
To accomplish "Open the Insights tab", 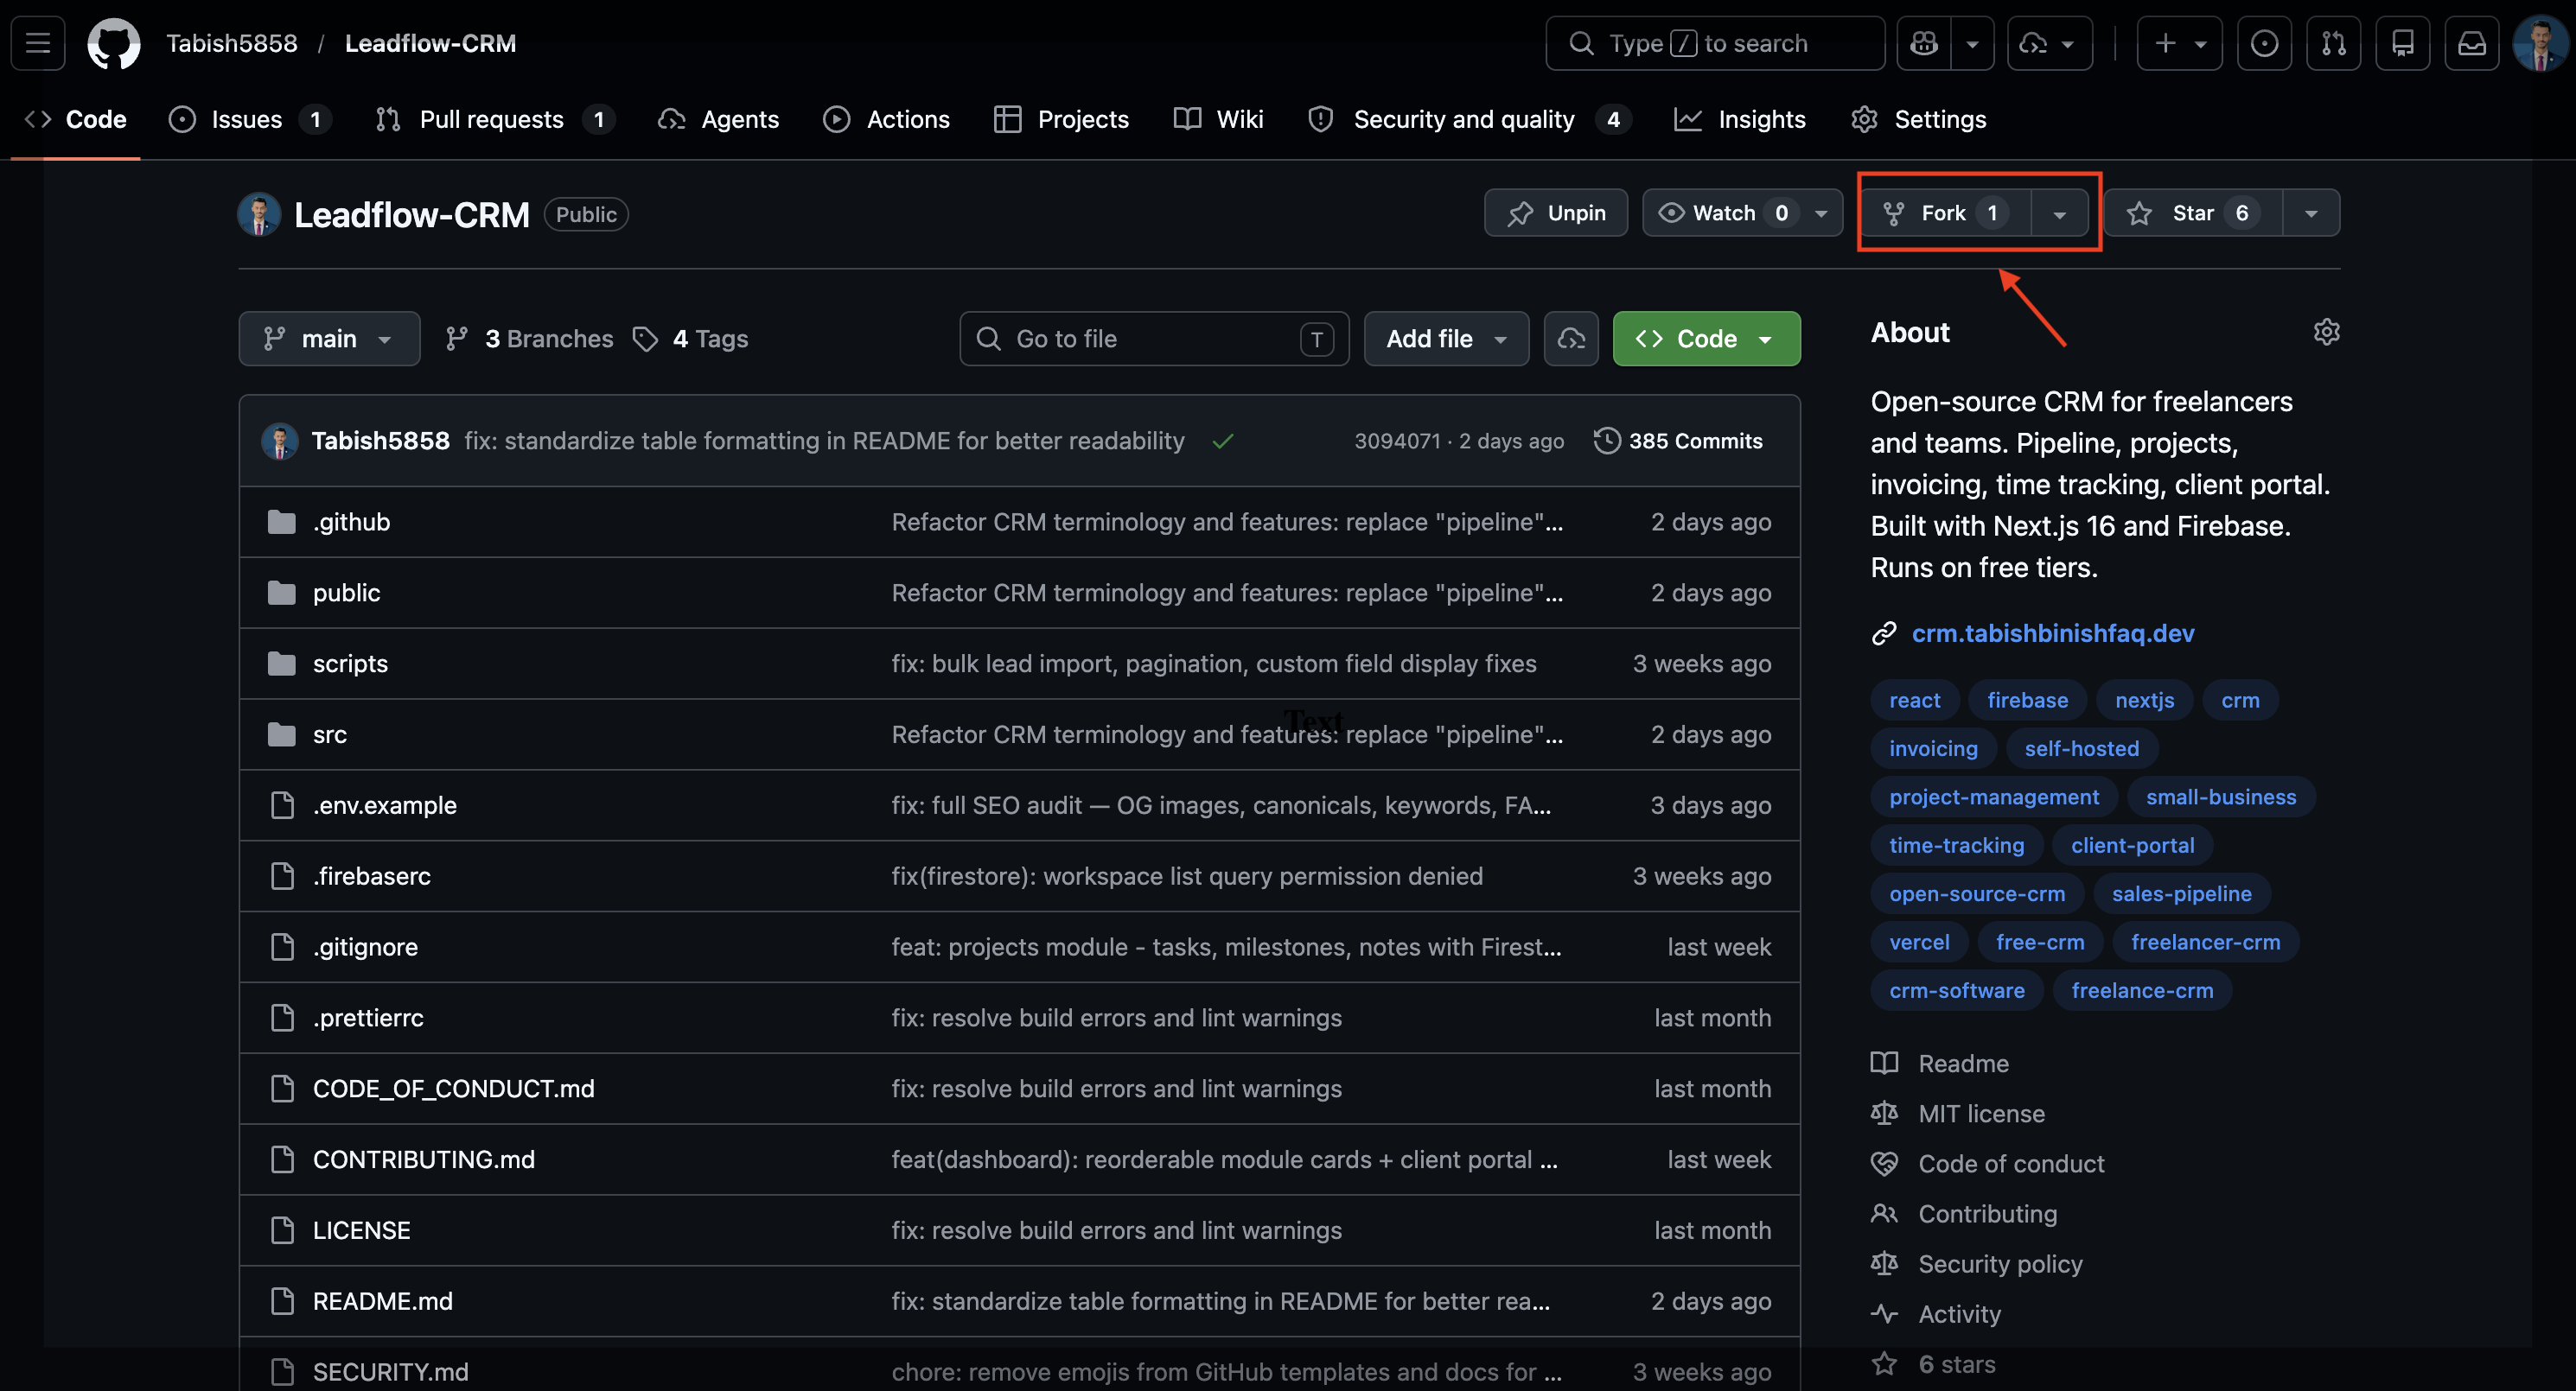I will coord(1740,120).
